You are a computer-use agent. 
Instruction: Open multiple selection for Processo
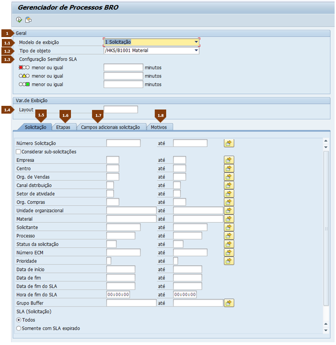229,235
